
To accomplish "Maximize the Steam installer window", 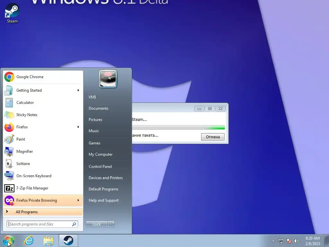I will (x=210, y=109).
